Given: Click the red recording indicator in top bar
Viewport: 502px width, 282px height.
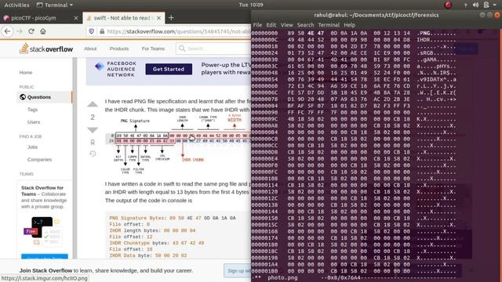Looking at the screenshot, I should [x=448, y=5].
